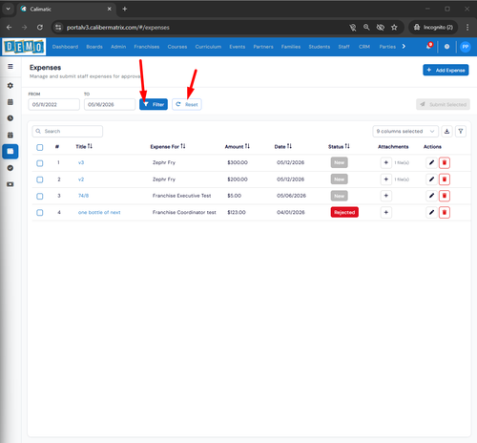This screenshot has height=443, width=477.
Task: Bookmark page with browser star icon
Action: (x=394, y=28)
